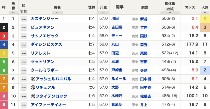Open horse page for カズタンジャー
The width and height of the screenshot is (210, 109).
point(44,18)
